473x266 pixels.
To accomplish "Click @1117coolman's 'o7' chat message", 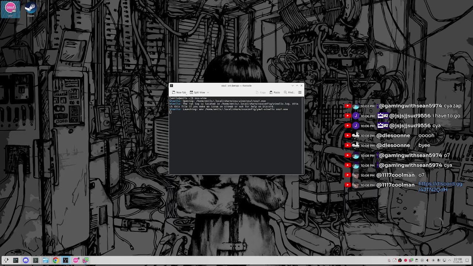I will click(x=421, y=175).
